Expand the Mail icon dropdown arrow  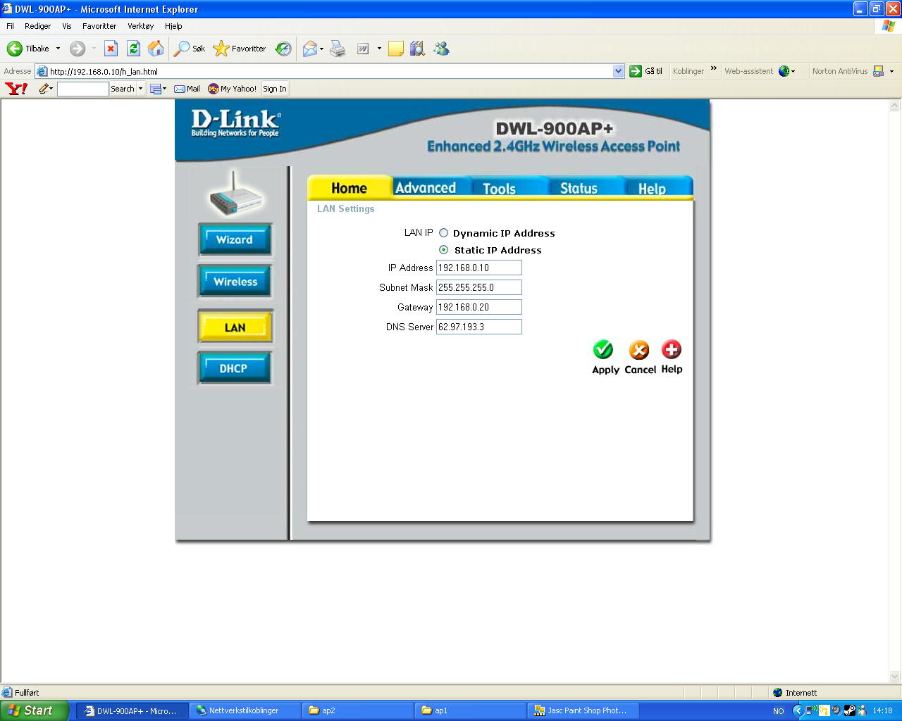322,49
